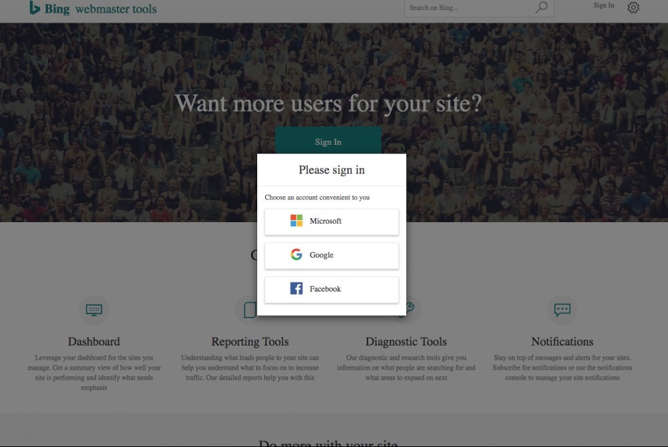
Task: Click the Diagnostic Tools description paragraph
Action: pyautogui.click(x=406, y=368)
